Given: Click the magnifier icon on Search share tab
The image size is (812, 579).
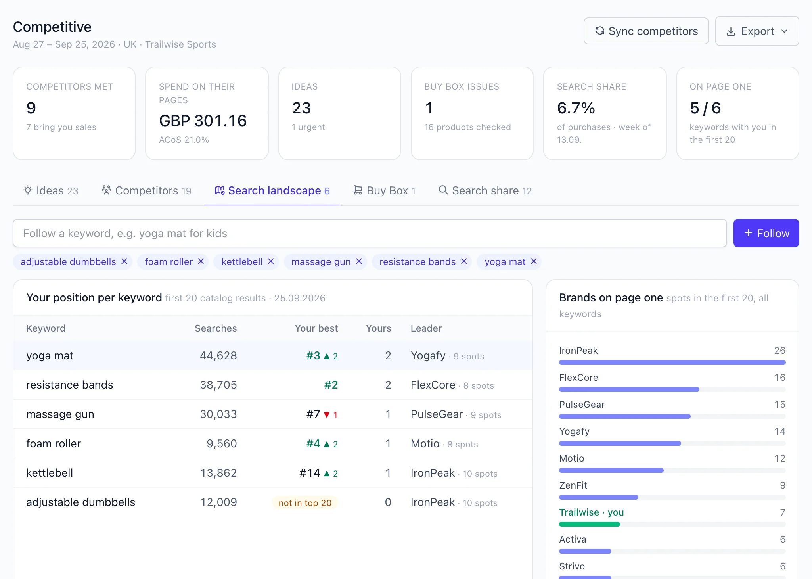Looking at the screenshot, I should [443, 190].
